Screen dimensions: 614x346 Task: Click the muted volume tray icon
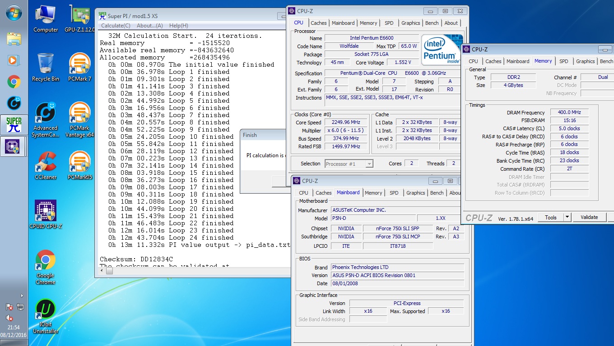click(x=9, y=318)
